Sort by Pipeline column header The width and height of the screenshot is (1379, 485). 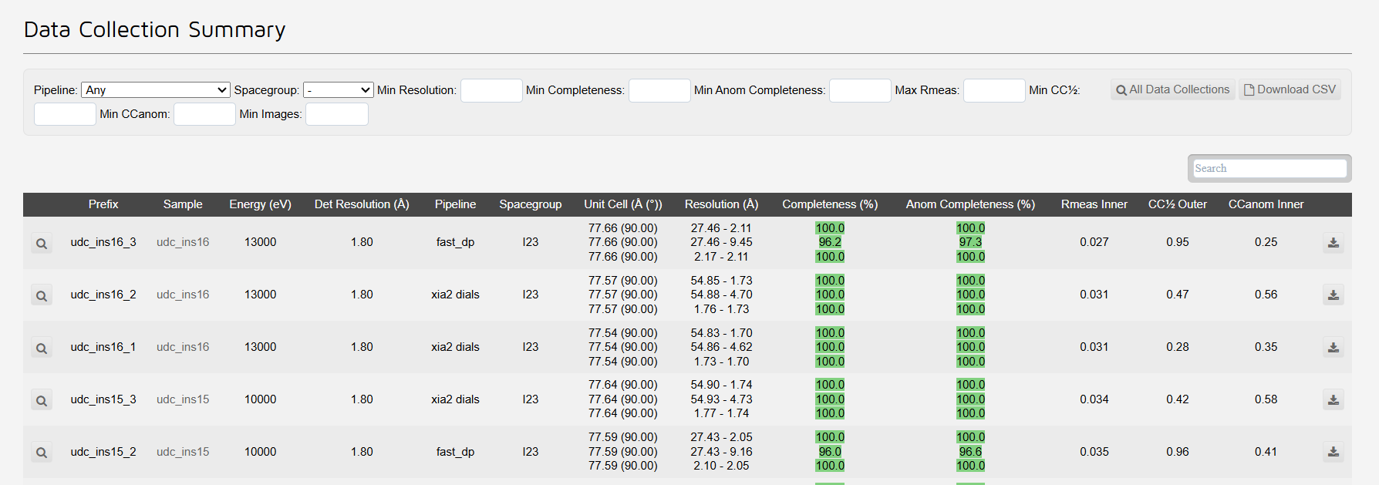(x=455, y=204)
